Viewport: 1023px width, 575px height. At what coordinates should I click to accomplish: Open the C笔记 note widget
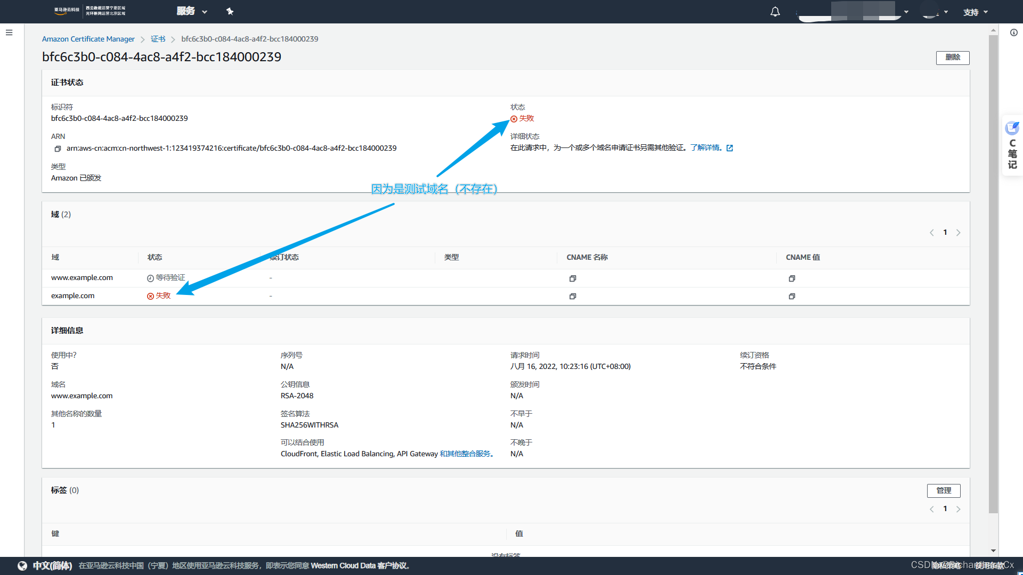pos(1012,146)
